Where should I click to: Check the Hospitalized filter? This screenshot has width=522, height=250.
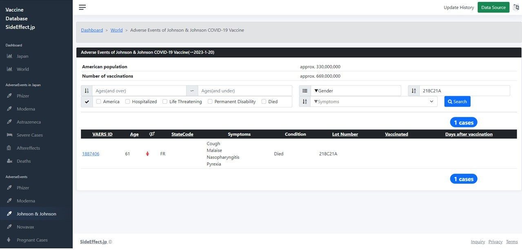coord(128,102)
